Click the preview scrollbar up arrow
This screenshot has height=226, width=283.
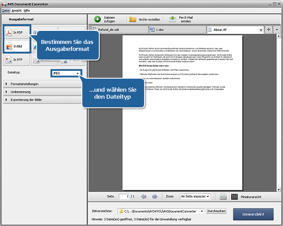coord(279,36)
